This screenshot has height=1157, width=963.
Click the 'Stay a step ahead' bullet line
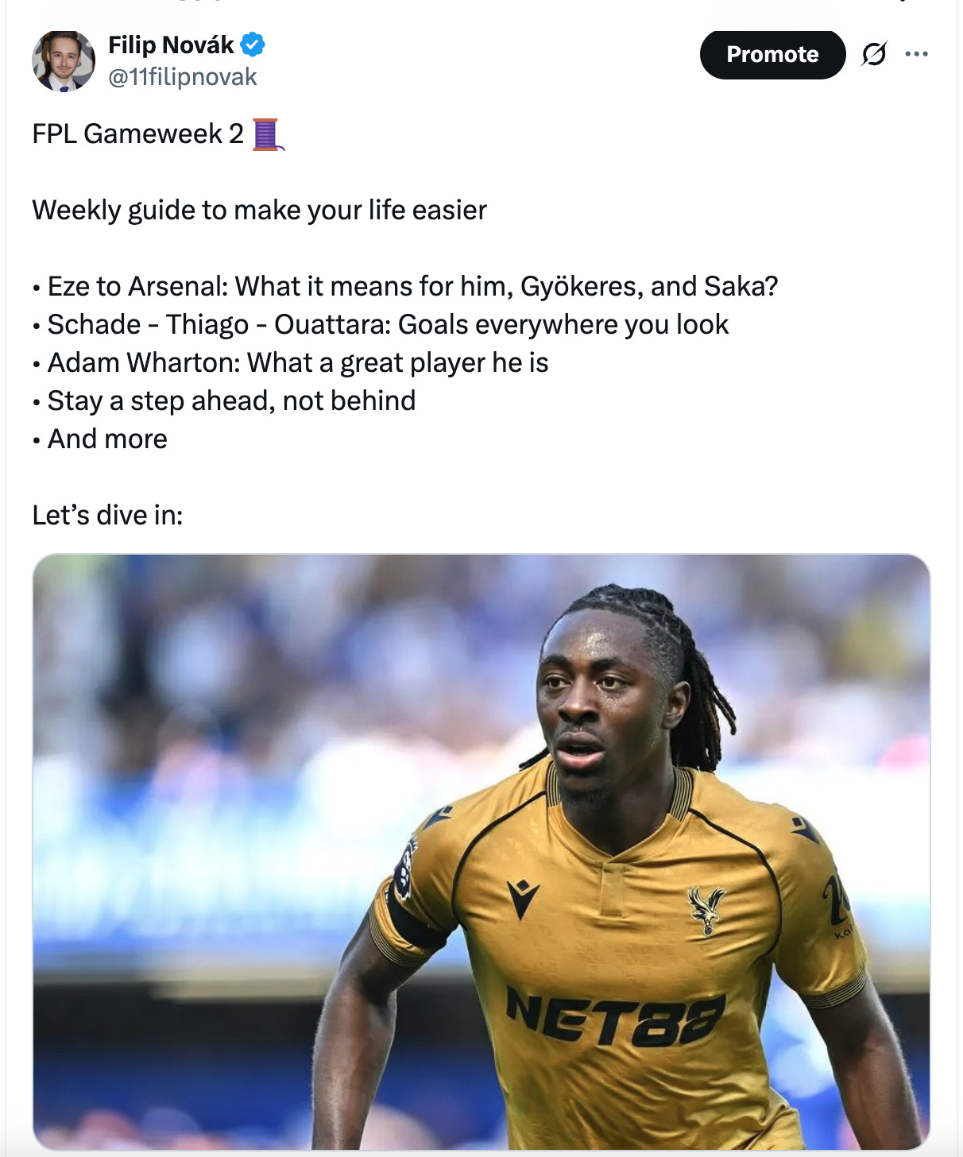(x=224, y=401)
